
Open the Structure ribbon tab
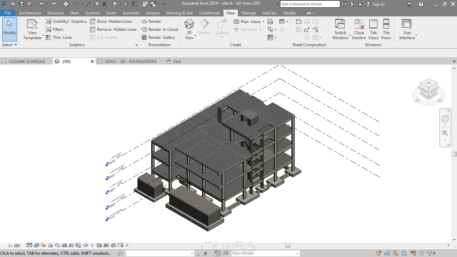pos(55,13)
